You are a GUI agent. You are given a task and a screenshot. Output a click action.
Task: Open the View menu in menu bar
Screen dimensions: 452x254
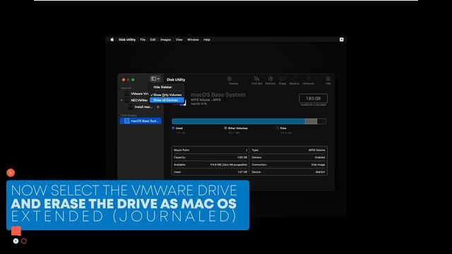click(179, 40)
